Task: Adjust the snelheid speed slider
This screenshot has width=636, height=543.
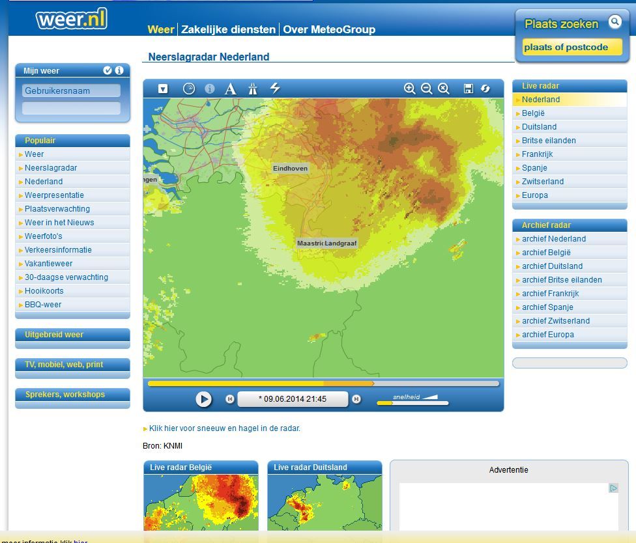Action: coord(412,403)
